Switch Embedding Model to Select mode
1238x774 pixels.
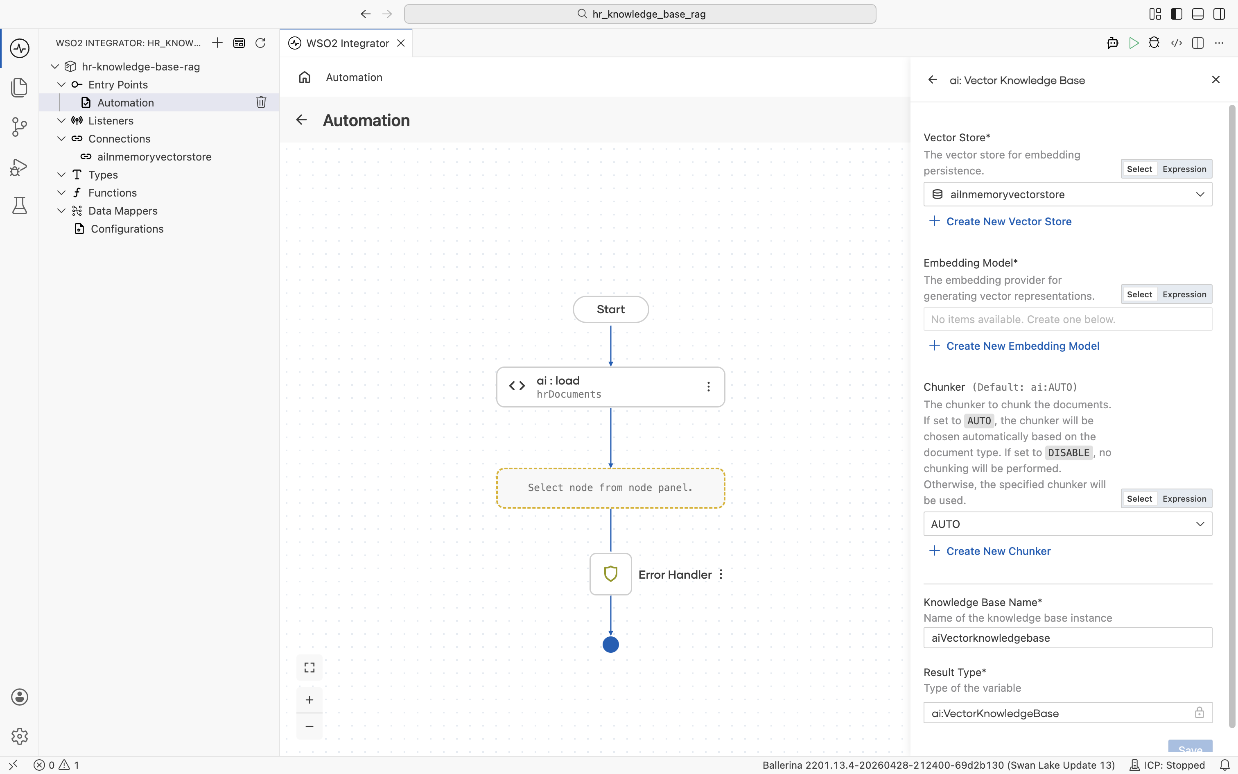[x=1139, y=294]
